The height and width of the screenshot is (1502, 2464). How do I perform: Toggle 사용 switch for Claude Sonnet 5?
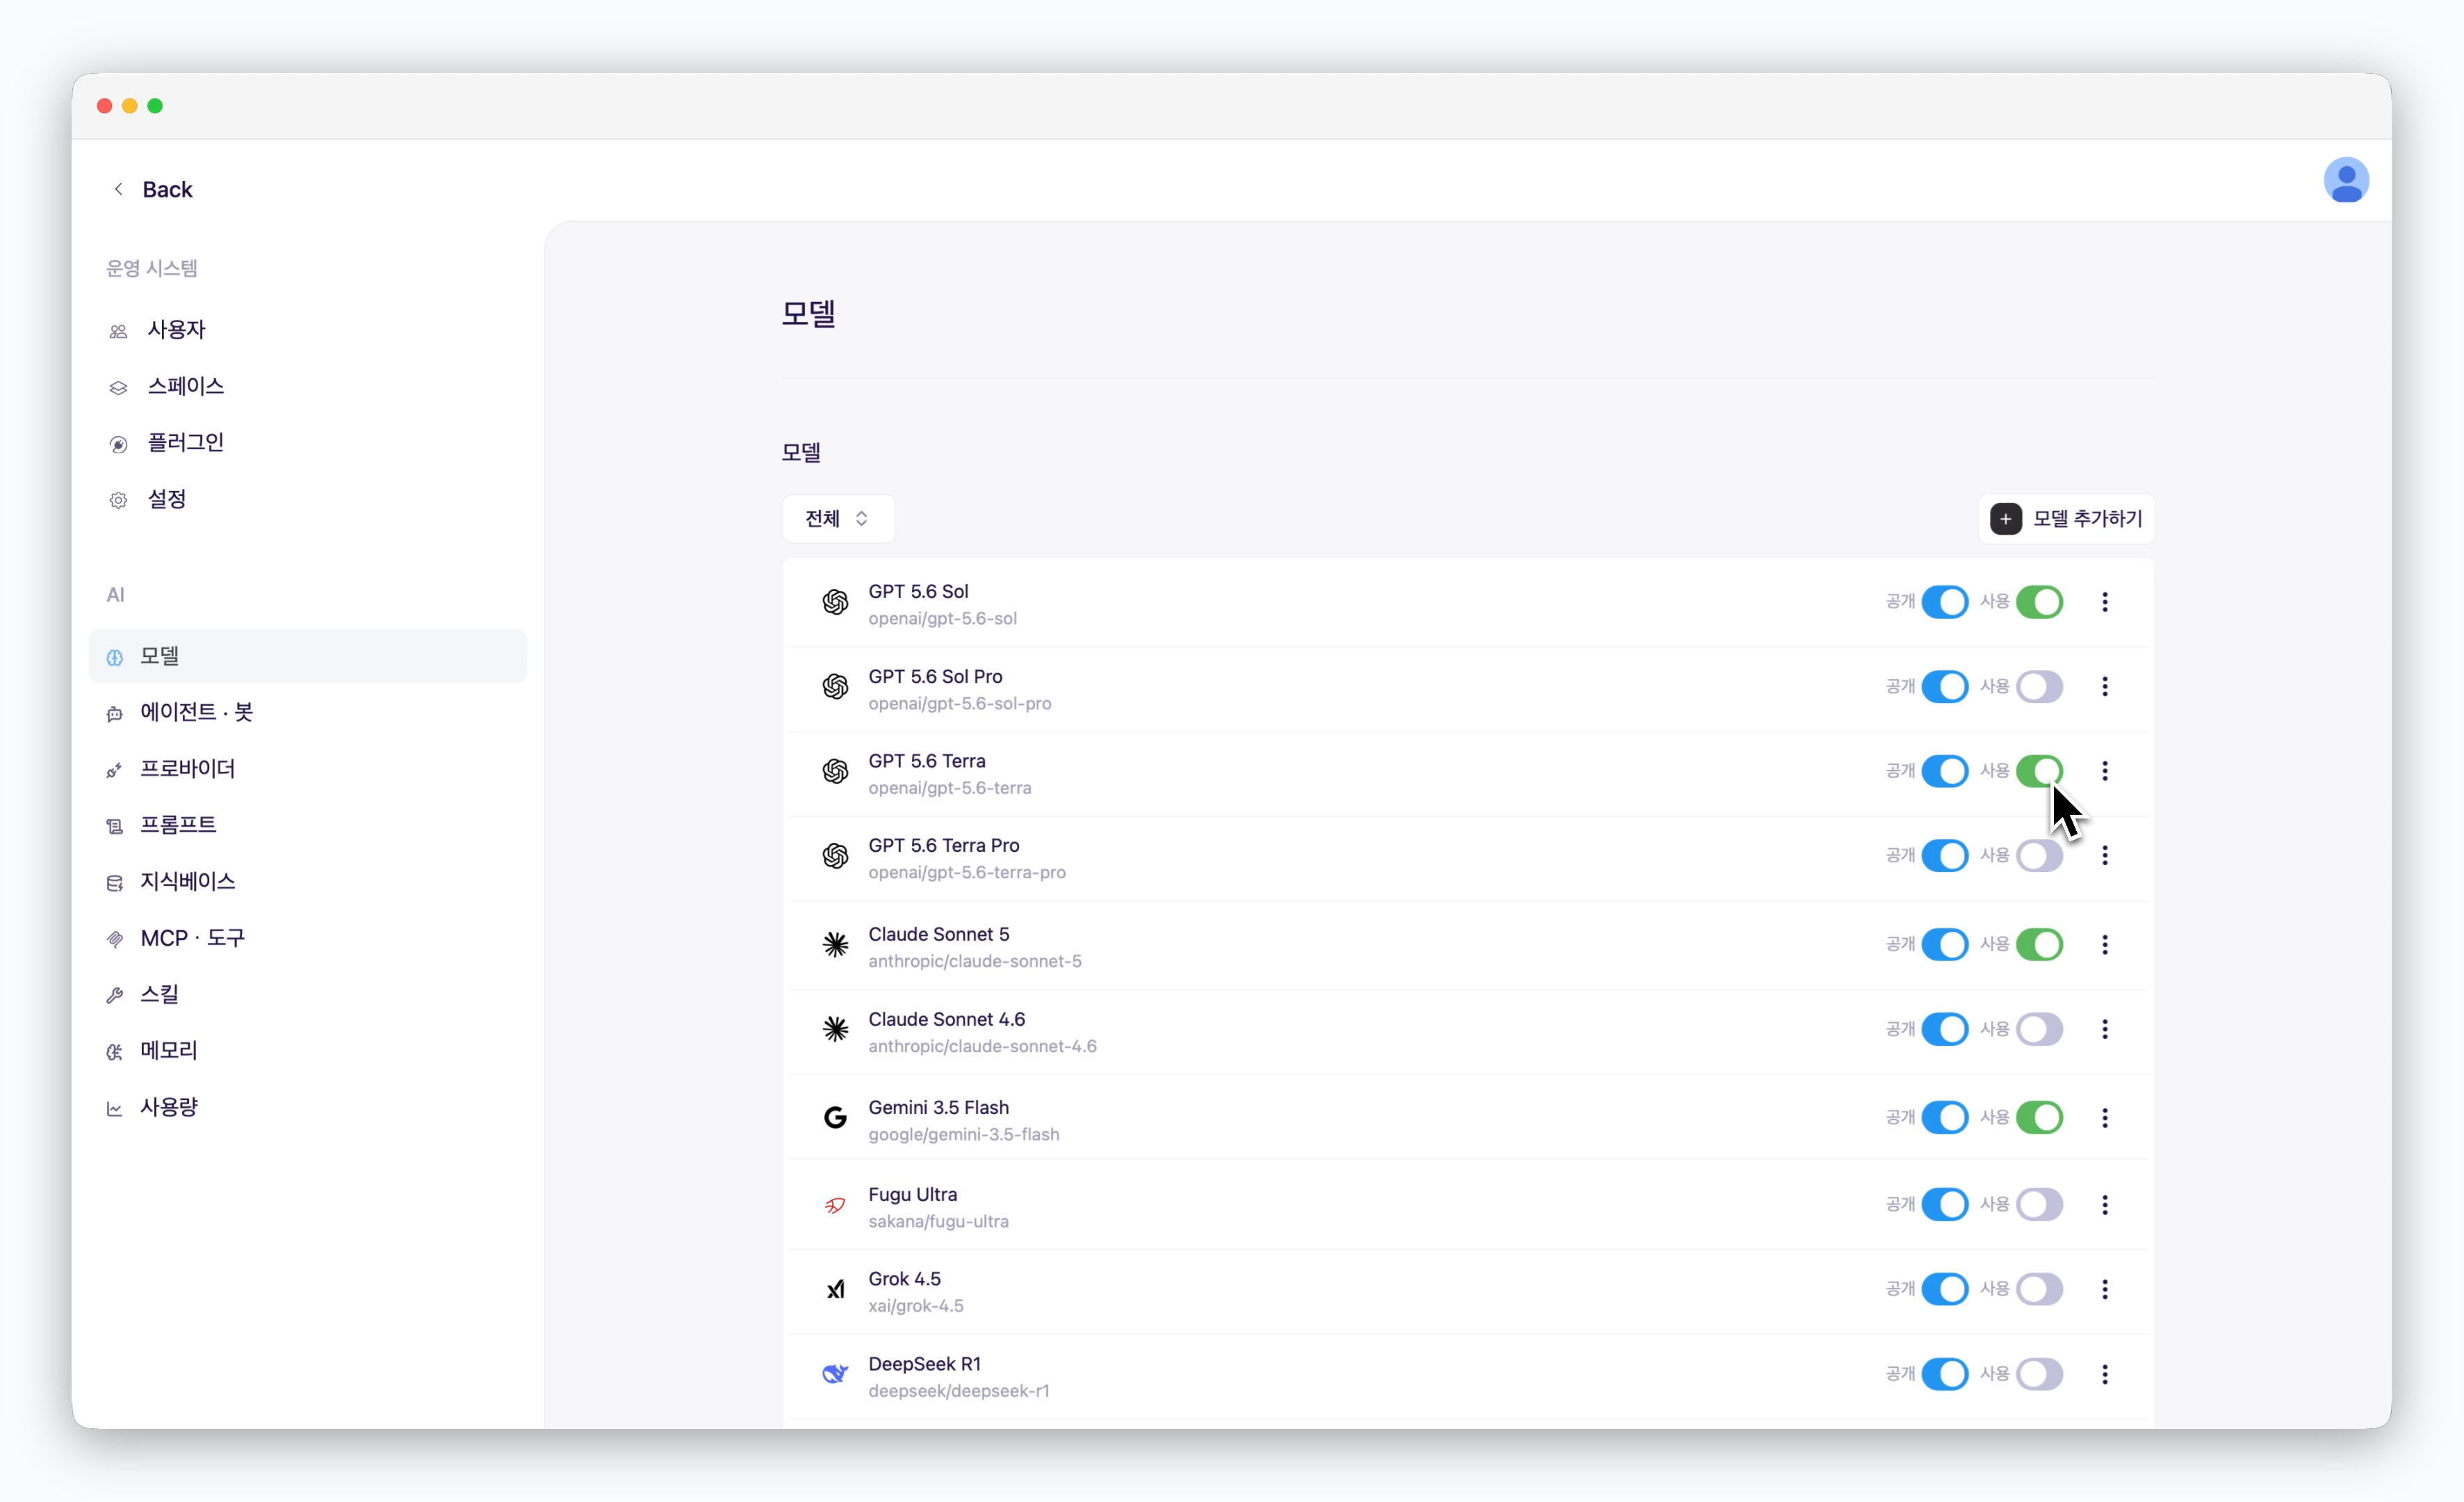2039,944
